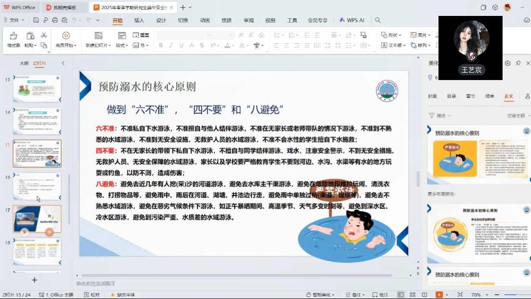
Task: Click the Bold formatting icon
Action: tap(161, 45)
